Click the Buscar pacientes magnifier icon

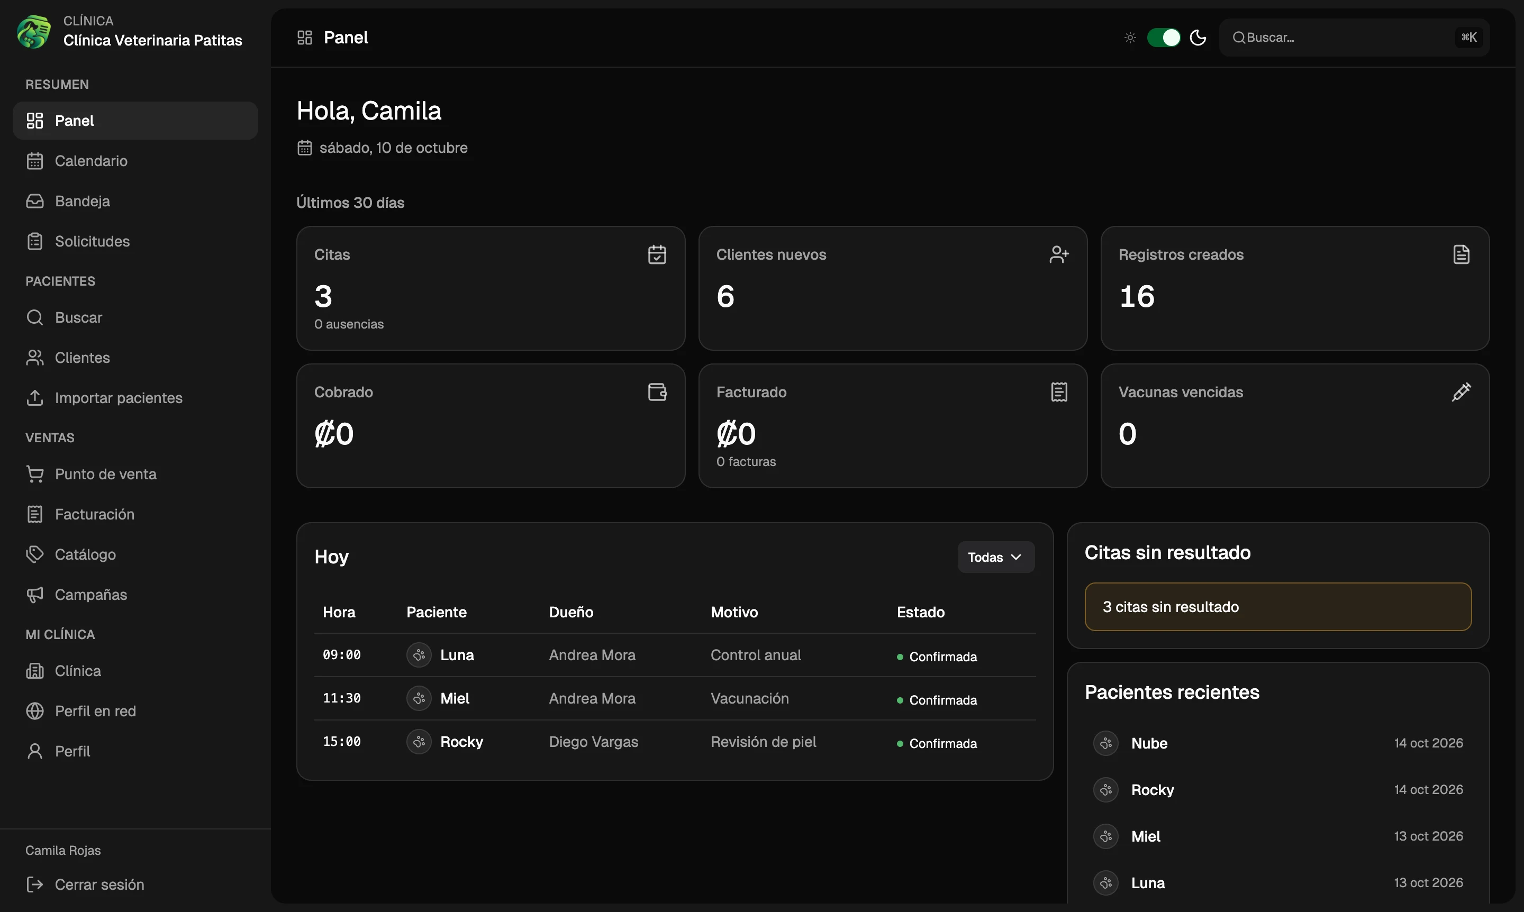pyautogui.click(x=35, y=317)
